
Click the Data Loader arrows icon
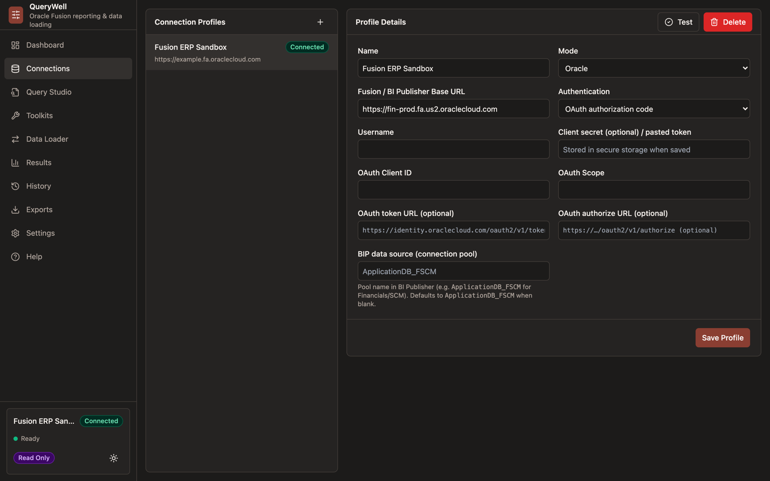pos(15,139)
